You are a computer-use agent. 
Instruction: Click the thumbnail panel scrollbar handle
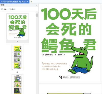point(37,15)
